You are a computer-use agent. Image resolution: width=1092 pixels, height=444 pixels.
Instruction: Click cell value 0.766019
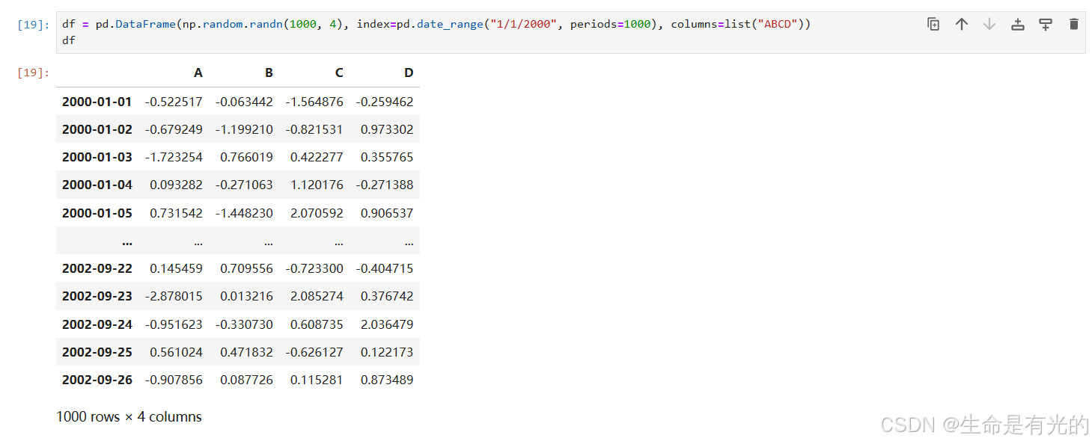point(246,157)
